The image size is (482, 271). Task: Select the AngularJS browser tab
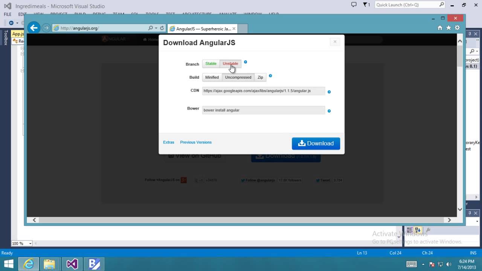coord(200,28)
